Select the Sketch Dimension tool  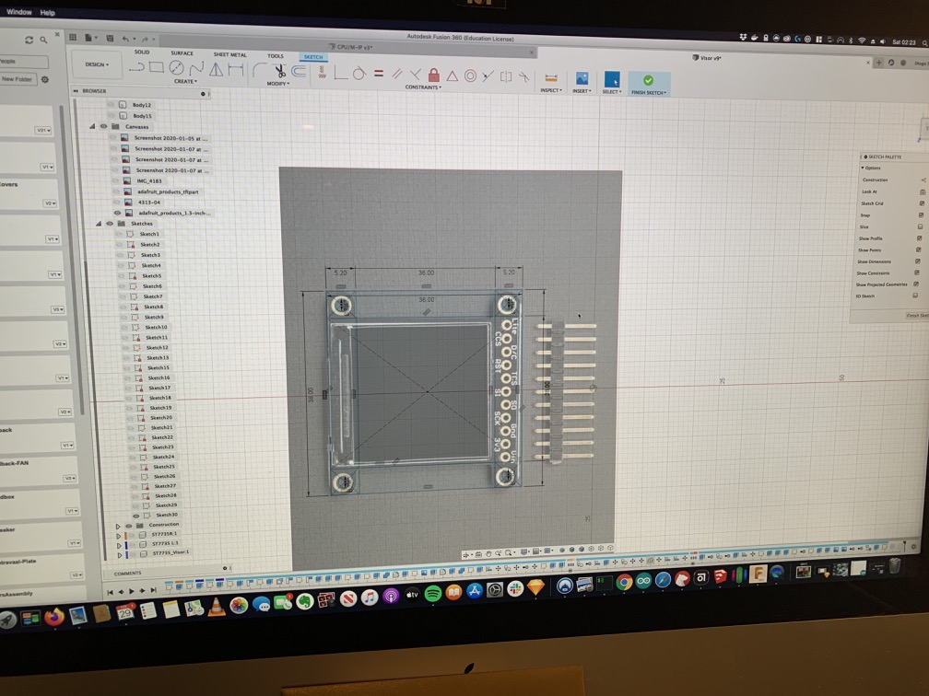tap(236, 70)
